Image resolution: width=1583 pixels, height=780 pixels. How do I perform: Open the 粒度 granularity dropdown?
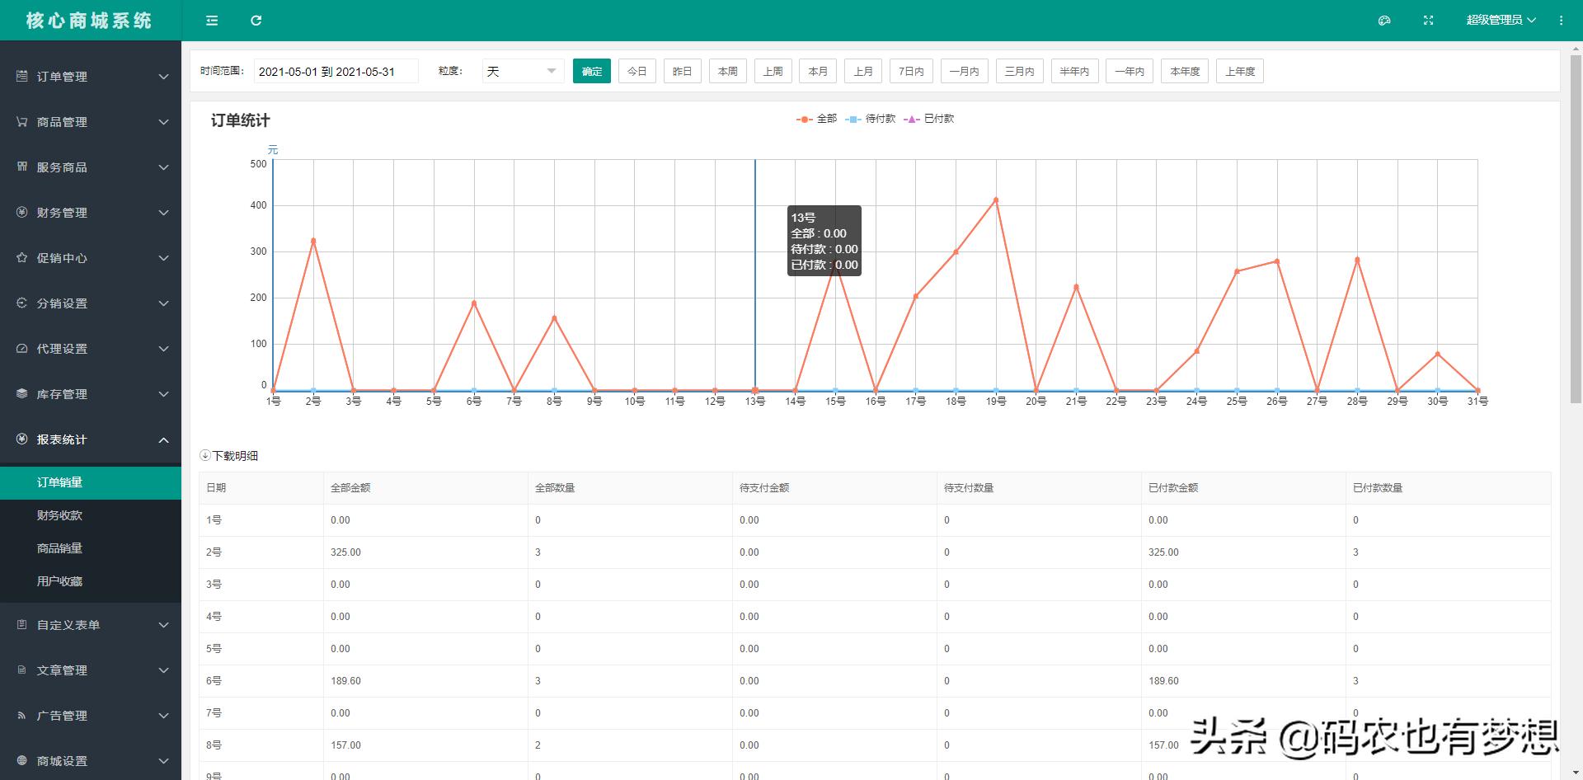click(523, 72)
